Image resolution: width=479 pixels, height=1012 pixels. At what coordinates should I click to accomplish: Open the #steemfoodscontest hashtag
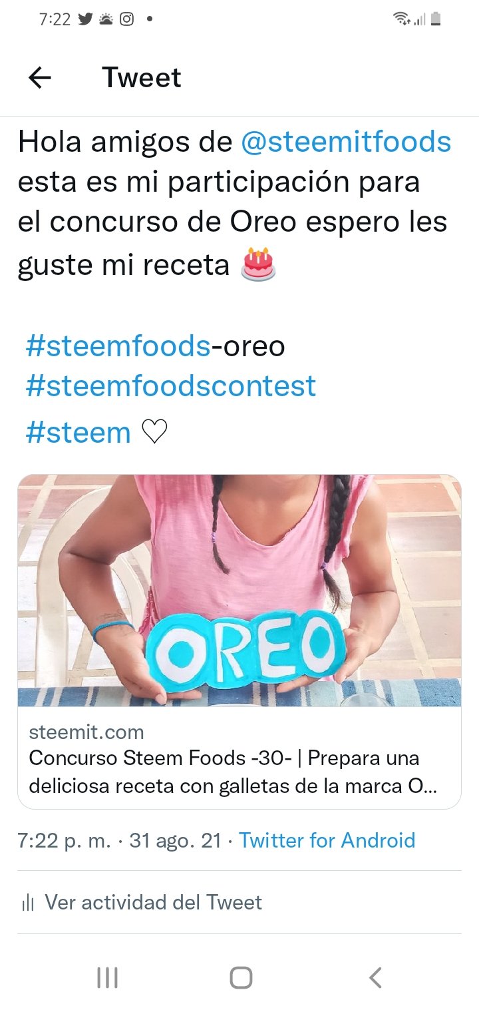(170, 385)
